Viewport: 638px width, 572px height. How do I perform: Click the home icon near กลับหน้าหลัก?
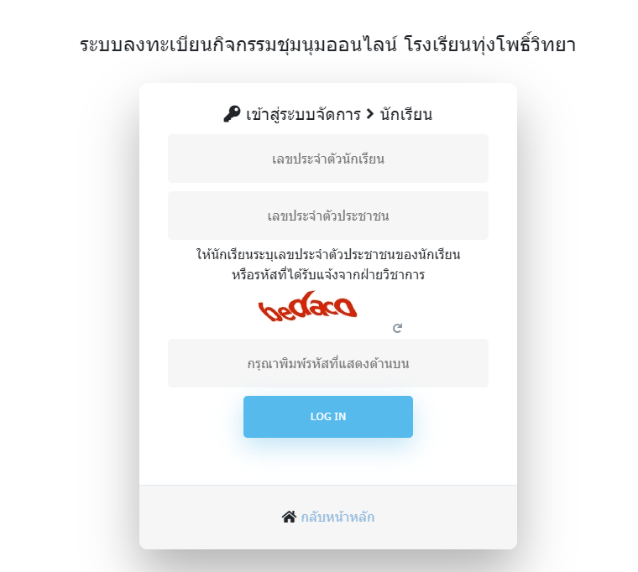tap(289, 517)
